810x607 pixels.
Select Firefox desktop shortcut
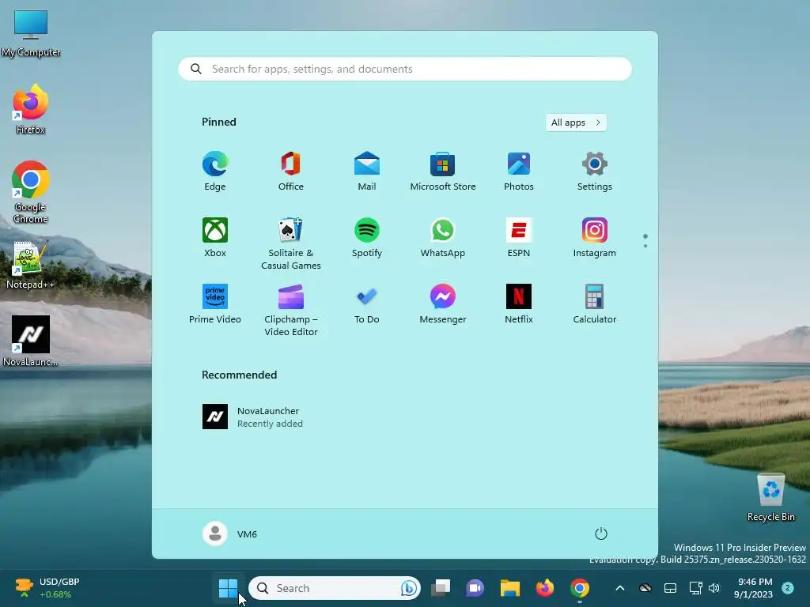(x=31, y=109)
